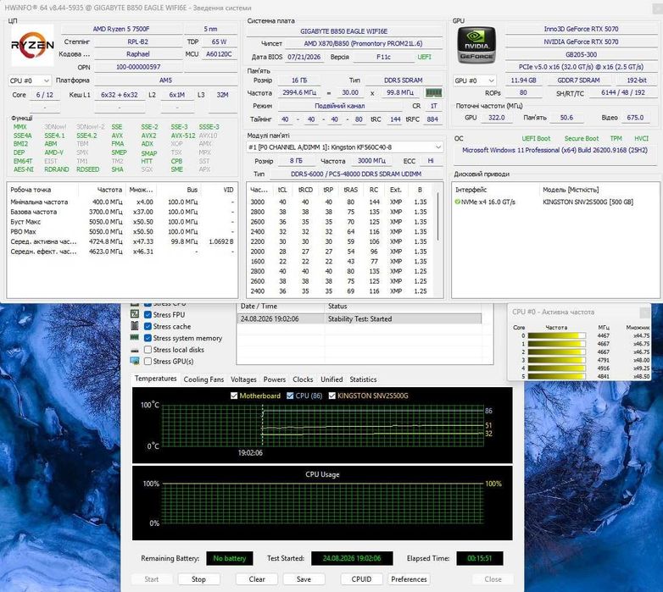Toggle the Motherboard temperature graph checkbox

point(234,396)
